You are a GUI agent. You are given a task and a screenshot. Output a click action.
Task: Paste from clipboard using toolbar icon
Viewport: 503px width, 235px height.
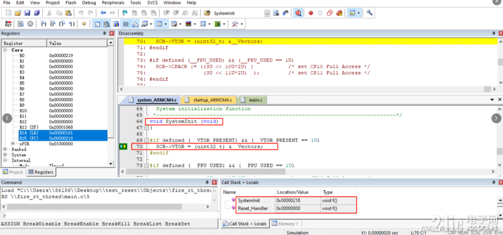pos(68,13)
